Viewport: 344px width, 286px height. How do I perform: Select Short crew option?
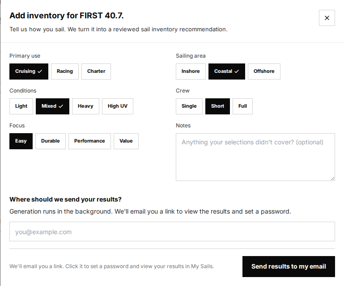coord(218,106)
